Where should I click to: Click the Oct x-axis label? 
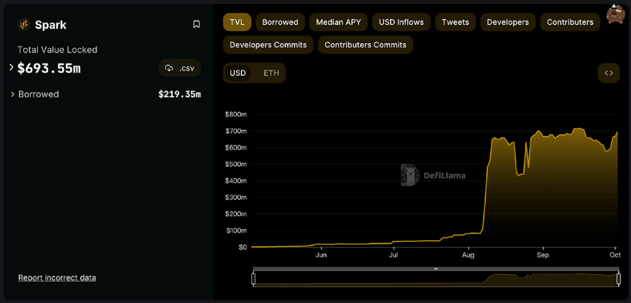point(615,255)
